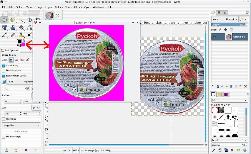This screenshot has width=251, height=154.
Task: Select the Fuzzy Select magic wand tool
Action: (x=21, y=20)
